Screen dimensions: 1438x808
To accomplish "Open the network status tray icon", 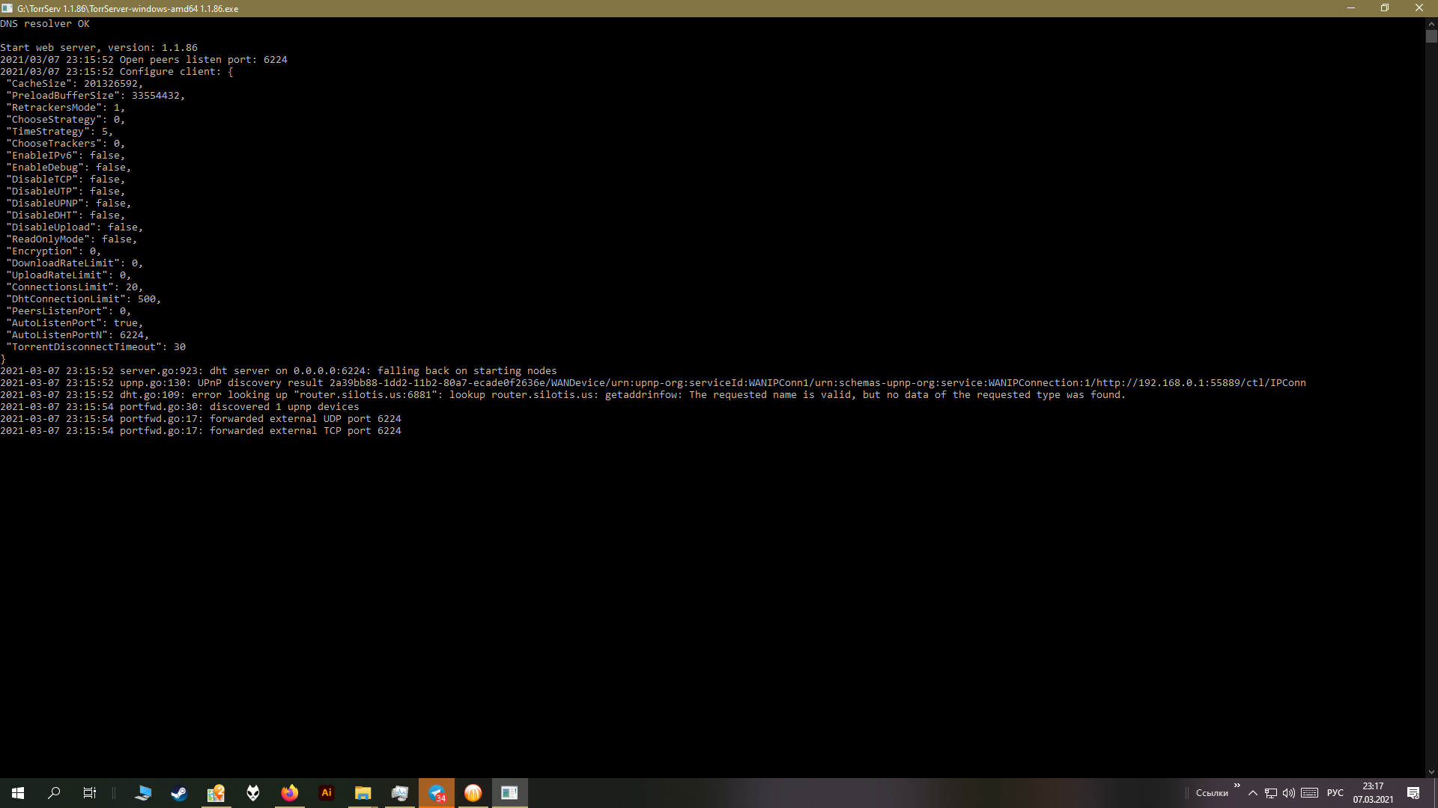I will click(1271, 793).
